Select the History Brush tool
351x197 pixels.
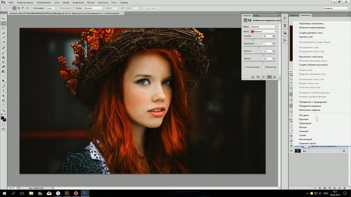3,62
